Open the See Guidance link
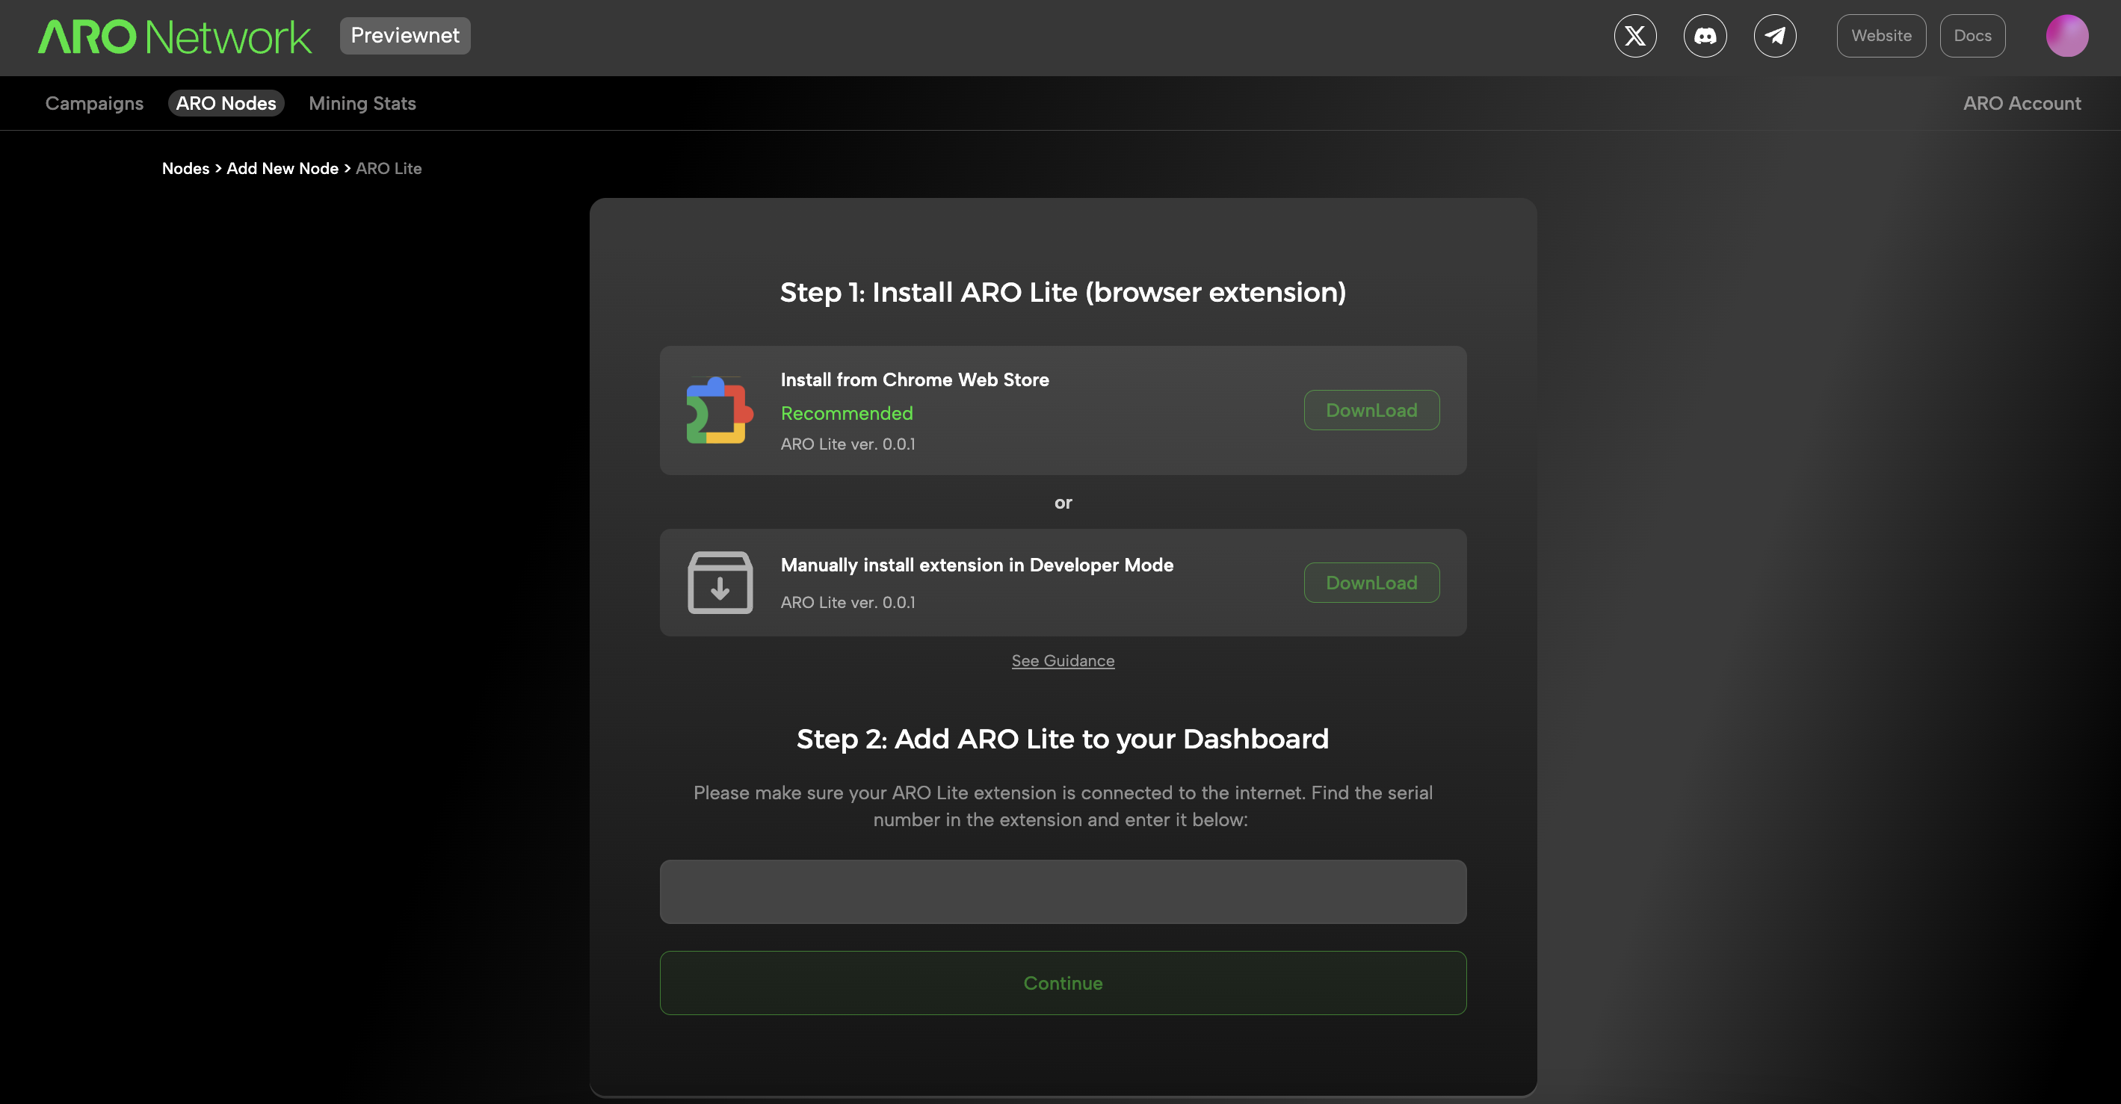Viewport: 2121px width, 1104px height. tap(1063, 660)
